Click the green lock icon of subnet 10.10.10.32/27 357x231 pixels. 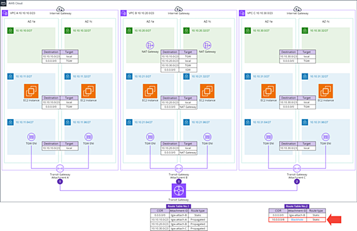(x=68, y=30)
